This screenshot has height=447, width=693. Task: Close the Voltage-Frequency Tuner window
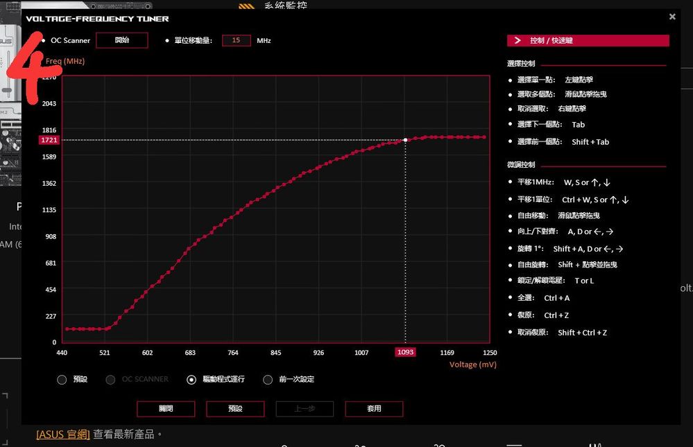[671, 17]
